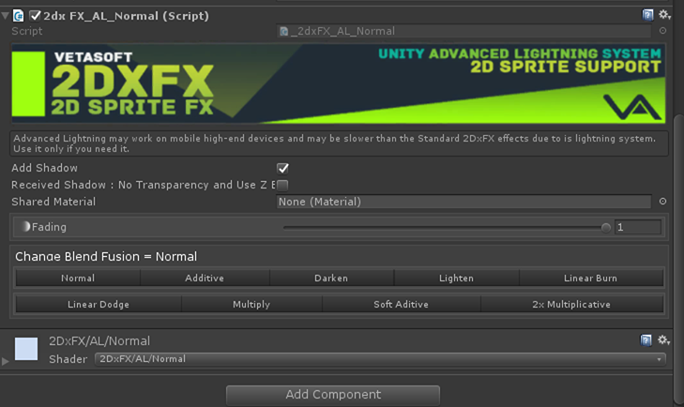
Task: Open help for the FX_AL_Normal script
Action: 647,15
